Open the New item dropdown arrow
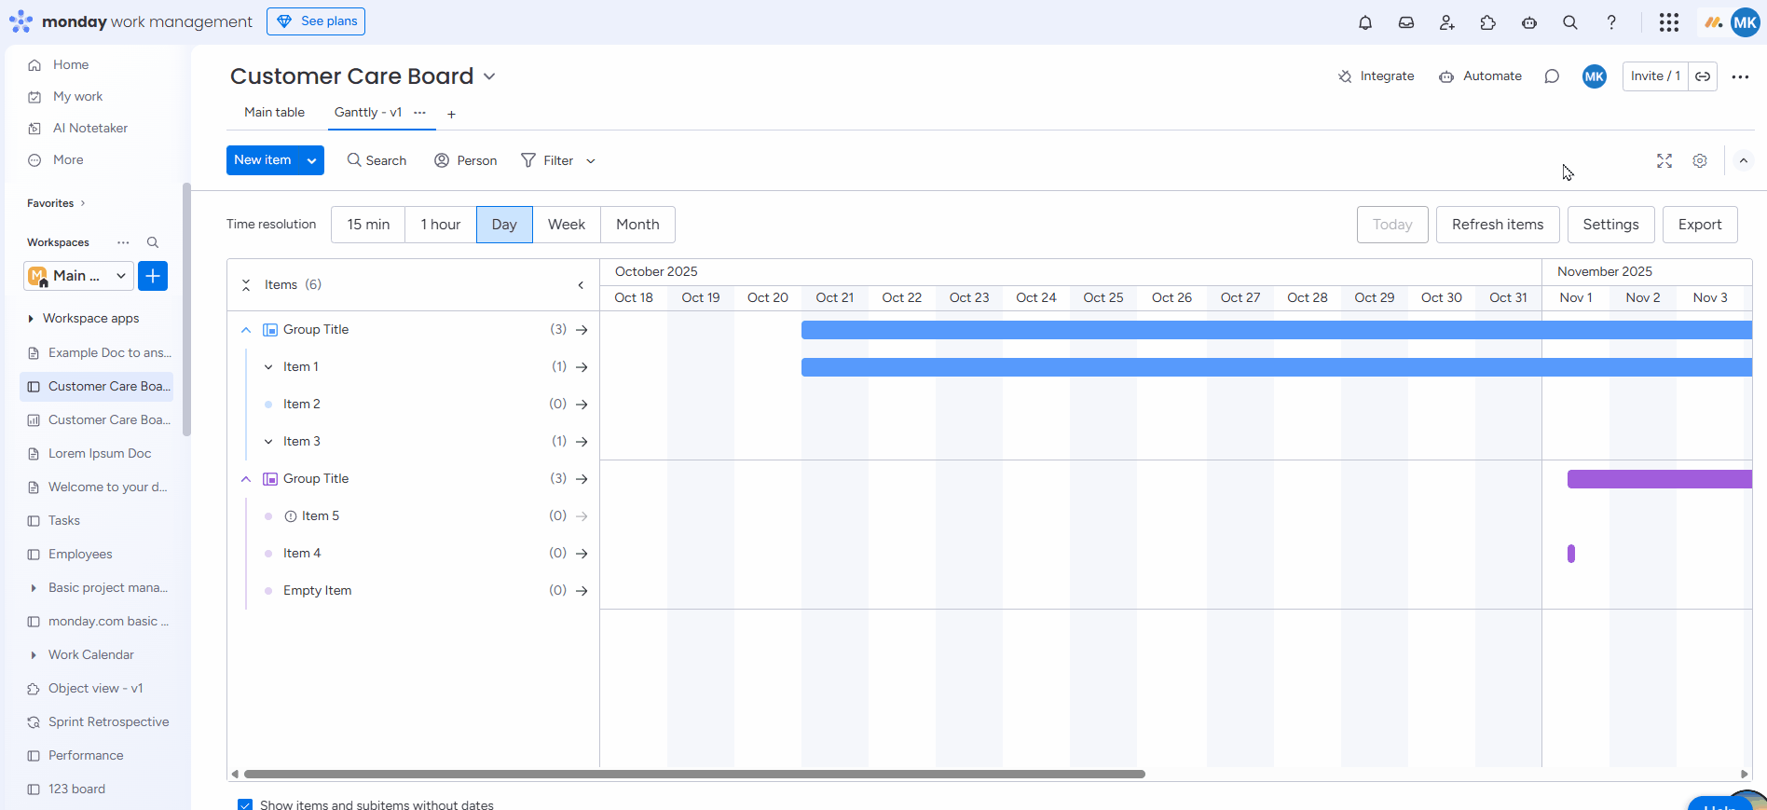The width and height of the screenshot is (1767, 810). click(x=312, y=160)
